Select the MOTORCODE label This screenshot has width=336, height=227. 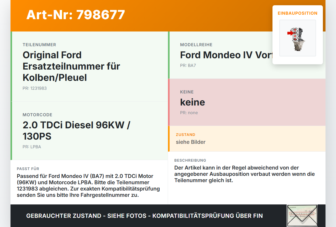point(38,115)
